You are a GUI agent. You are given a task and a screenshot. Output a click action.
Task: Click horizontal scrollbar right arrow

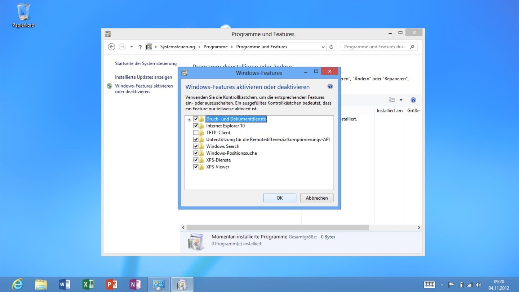click(419, 228)
